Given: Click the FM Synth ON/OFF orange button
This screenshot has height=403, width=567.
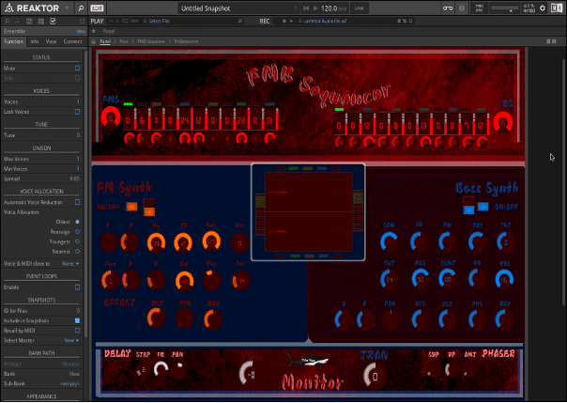Looking at the screenshot, I should (132, 205).
